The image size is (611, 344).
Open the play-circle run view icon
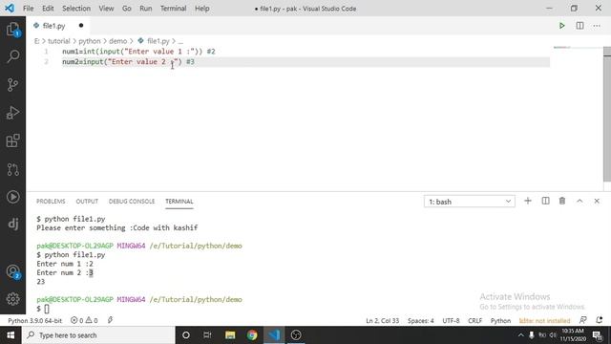tap(12, 197)
